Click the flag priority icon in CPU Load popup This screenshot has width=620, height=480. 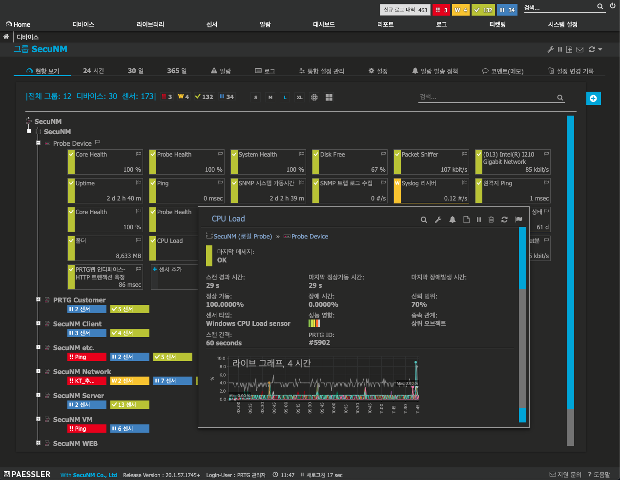pos(518,220)
